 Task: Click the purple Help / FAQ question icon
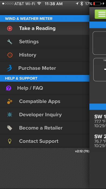point(9,88)
